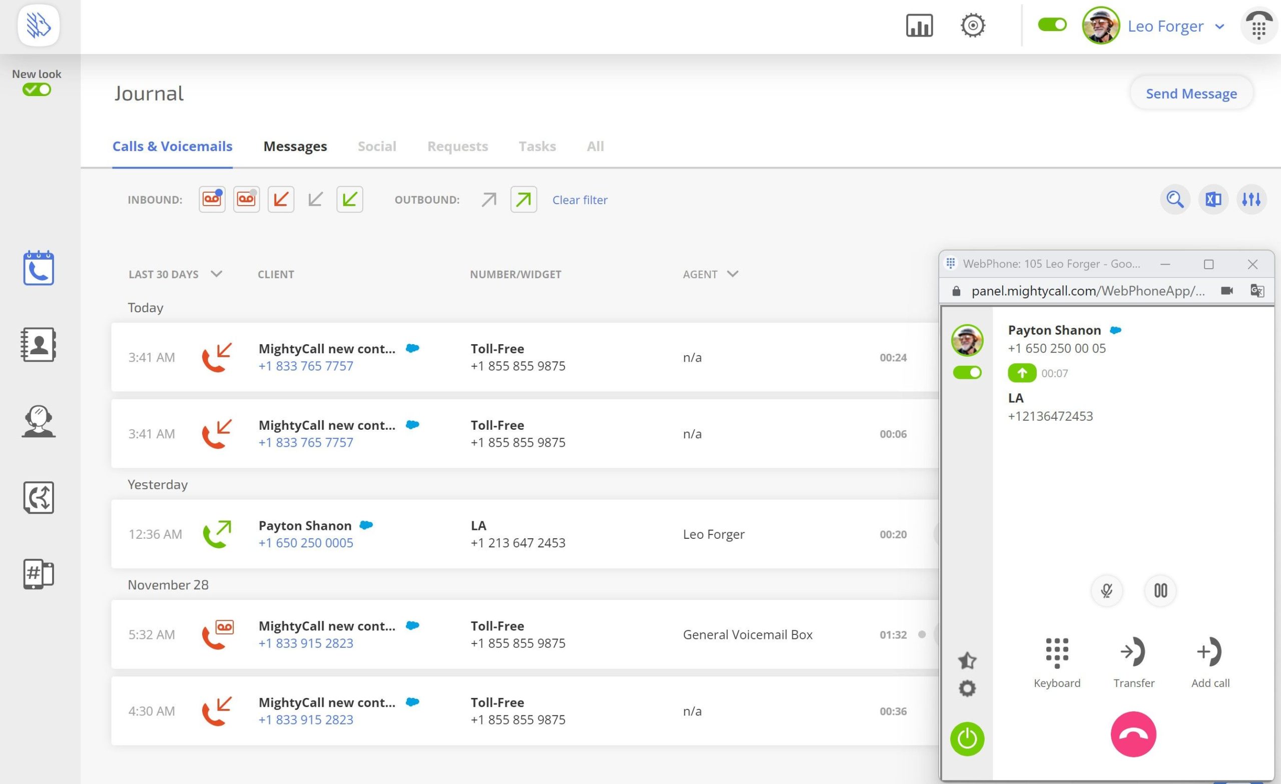
Task: Click the Clear filter link
Action: (579, 200)
